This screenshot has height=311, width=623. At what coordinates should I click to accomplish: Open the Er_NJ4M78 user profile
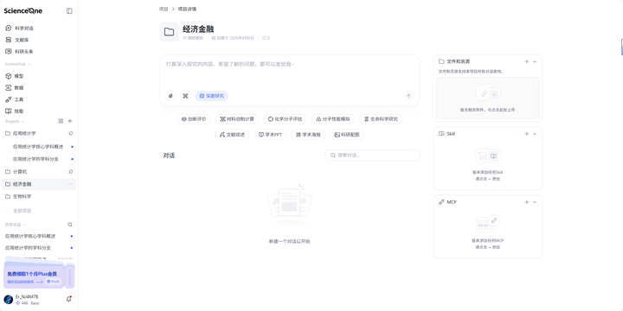tap(27, 300)
